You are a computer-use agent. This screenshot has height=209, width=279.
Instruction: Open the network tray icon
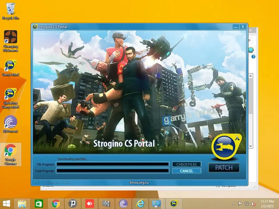click(247, 204)
